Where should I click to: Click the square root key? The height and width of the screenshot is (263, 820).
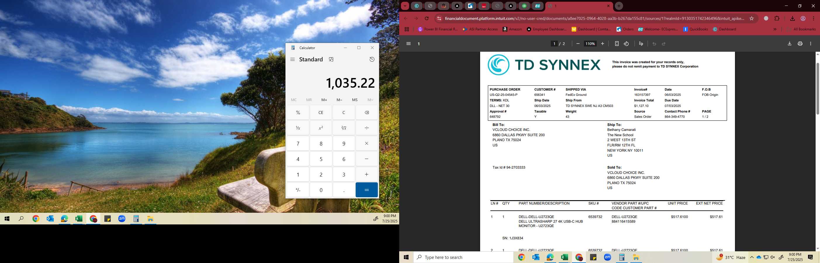[344, 128]
